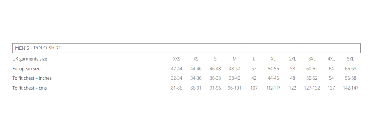Click the S size column header

(x=215, y=59)
